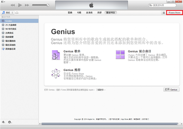This screenshot has height=129, width=183.
Task: Click the add playlist plus icon
Action: click(x=4, y=122)
